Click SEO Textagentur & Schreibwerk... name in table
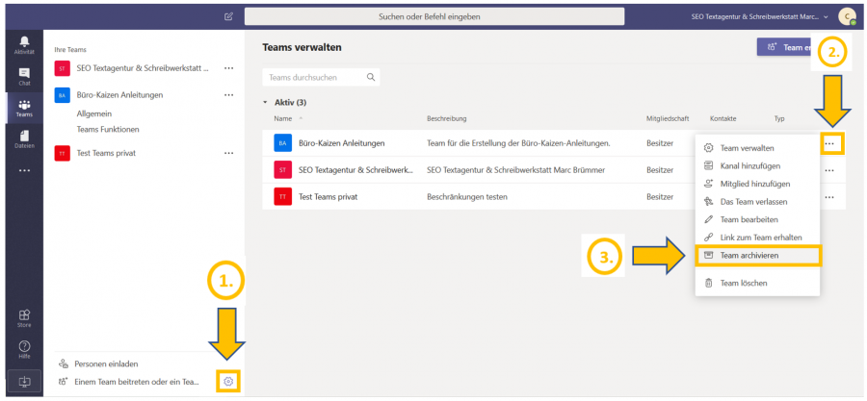The height and width of the screenshot is (401, 867). pyautogui.click(x=356, y=170)
